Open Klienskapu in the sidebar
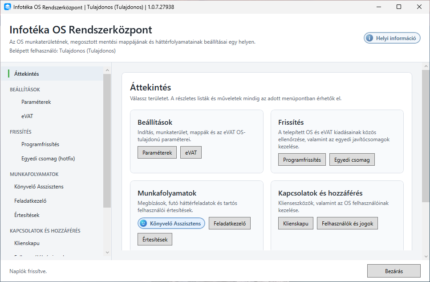The height and width of the screenshot is (282, 430). pos(52,243)
